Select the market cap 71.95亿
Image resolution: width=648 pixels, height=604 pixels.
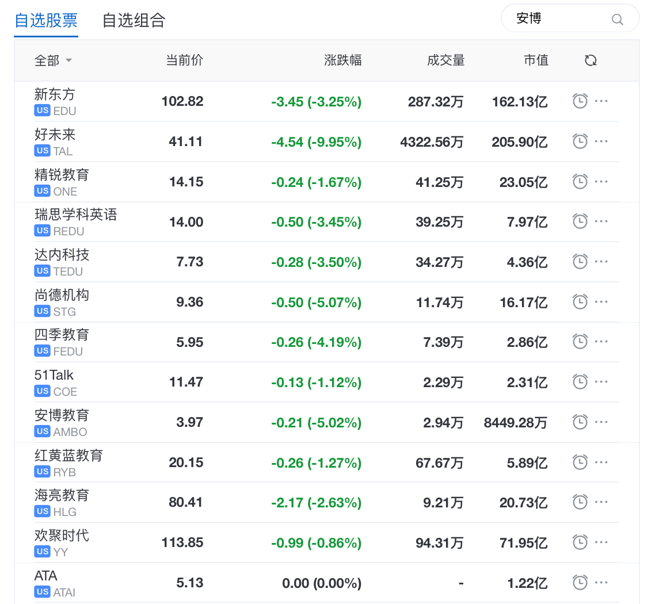coord(524,542)
